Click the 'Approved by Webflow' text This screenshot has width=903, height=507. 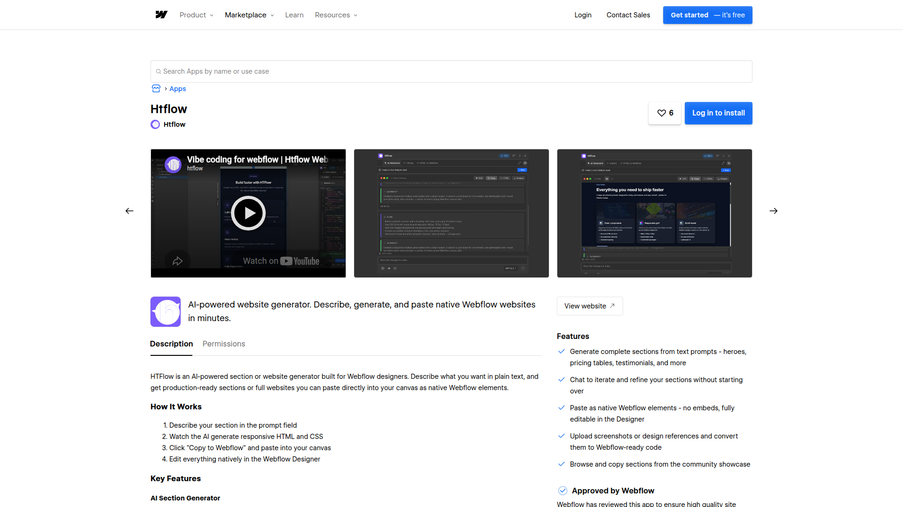coord(613,491)
